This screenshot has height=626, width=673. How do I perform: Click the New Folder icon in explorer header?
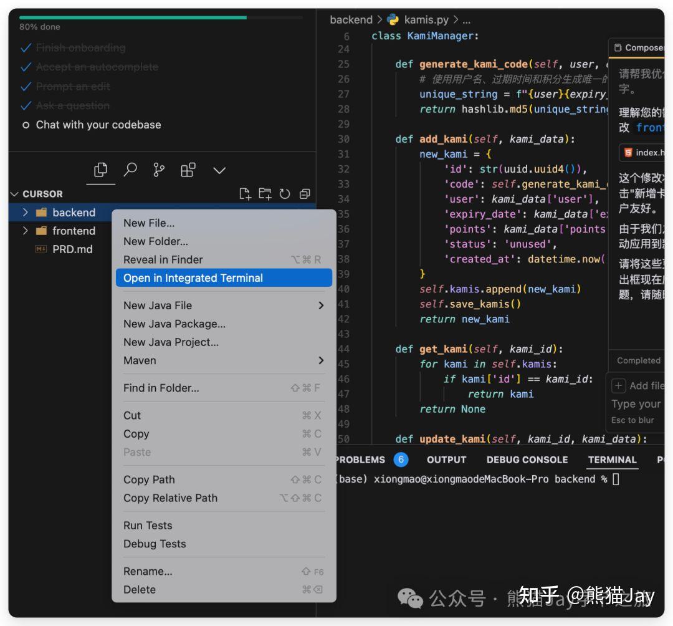[265, 194]
